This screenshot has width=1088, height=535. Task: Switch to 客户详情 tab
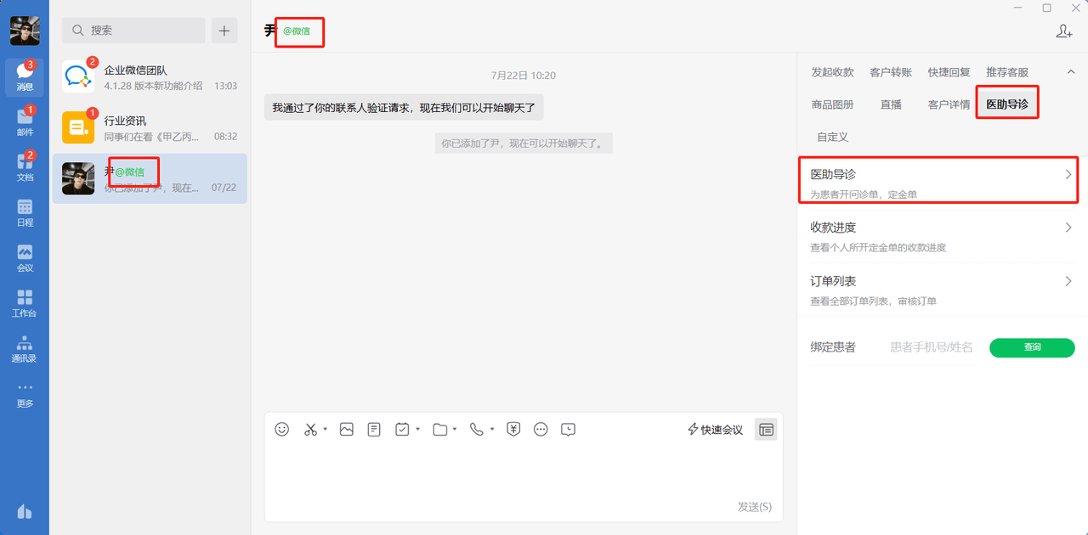pos(949,104)
